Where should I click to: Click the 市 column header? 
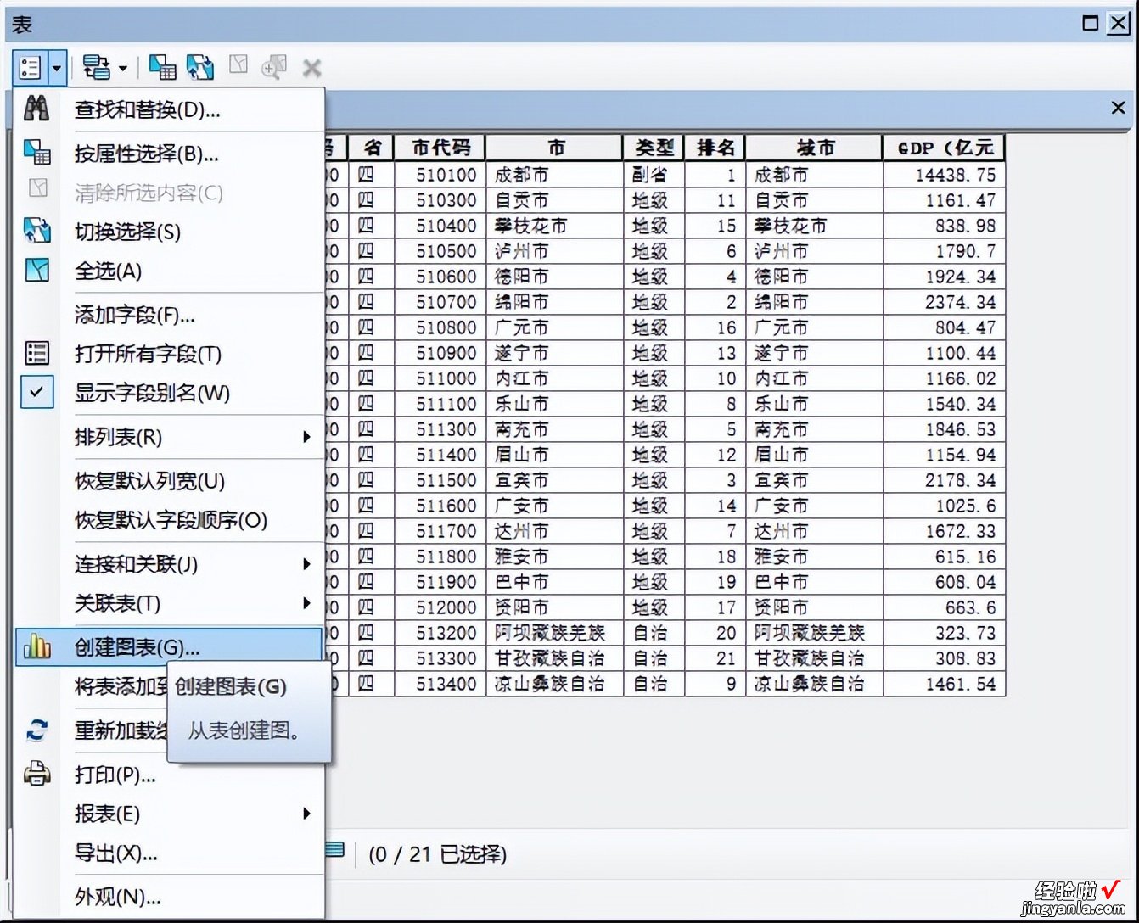[x=555, y=148]
